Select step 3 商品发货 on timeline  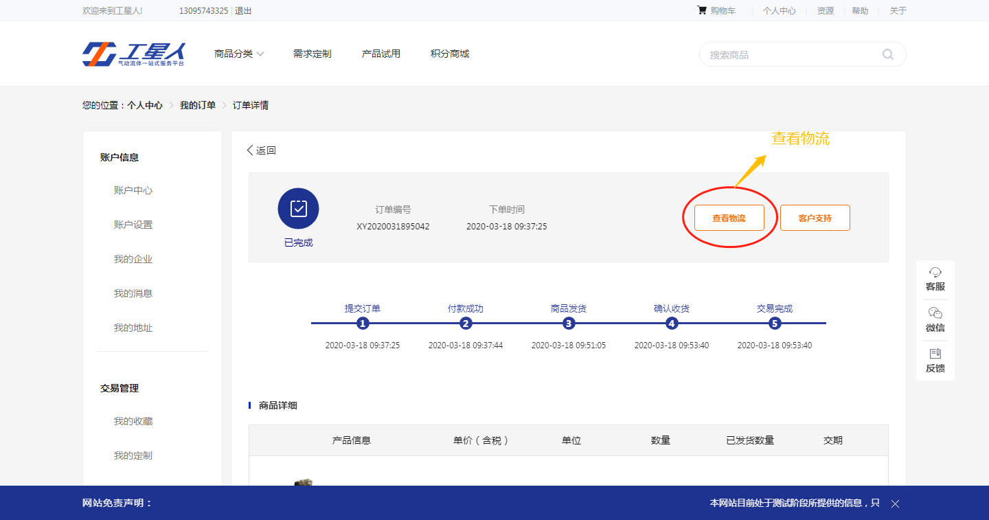coord(569,324)
